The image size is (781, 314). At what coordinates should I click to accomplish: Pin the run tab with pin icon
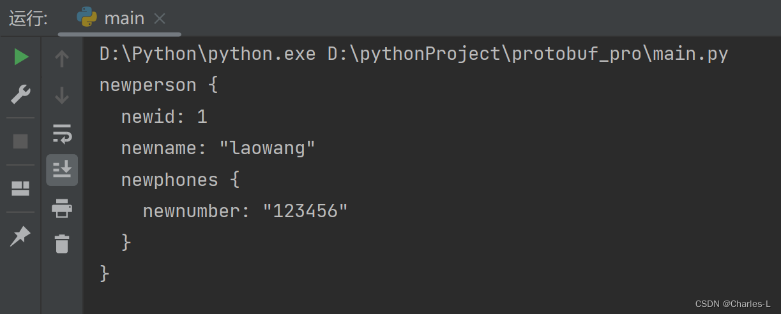(20, 236)
